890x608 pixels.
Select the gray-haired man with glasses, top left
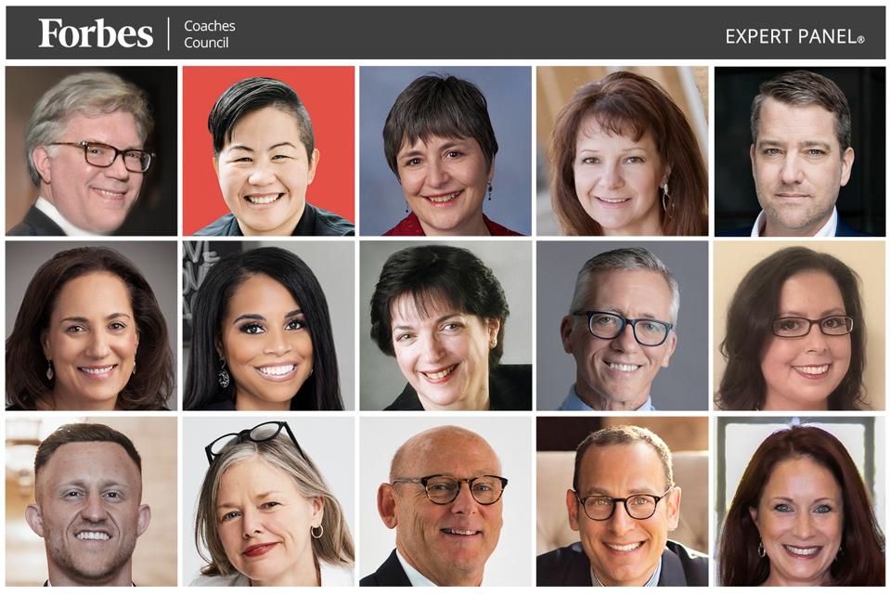pyautogui.click(x=91, y=151)
